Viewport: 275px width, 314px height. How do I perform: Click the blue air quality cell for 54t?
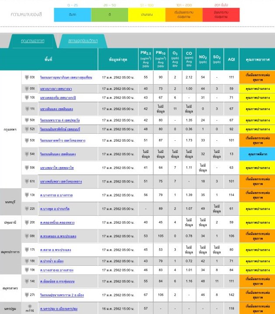click(257, 154)
